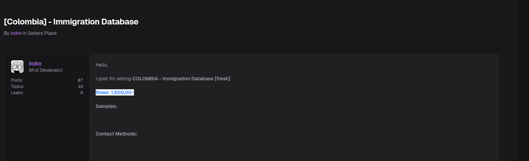The image size is (529, 161).
Task: Click the Posts label in user stats
Action: [17, 80]
